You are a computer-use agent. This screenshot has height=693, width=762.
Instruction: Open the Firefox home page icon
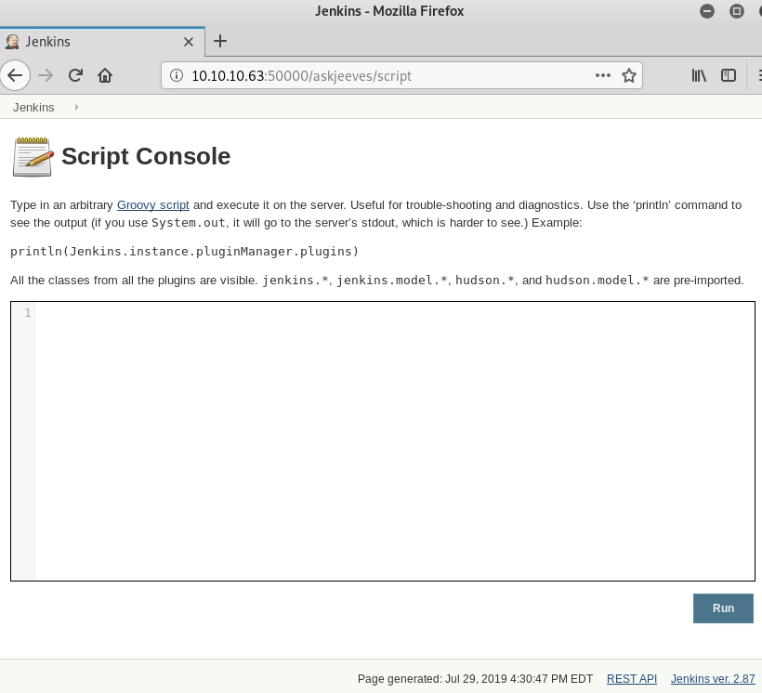click(105, 75)
